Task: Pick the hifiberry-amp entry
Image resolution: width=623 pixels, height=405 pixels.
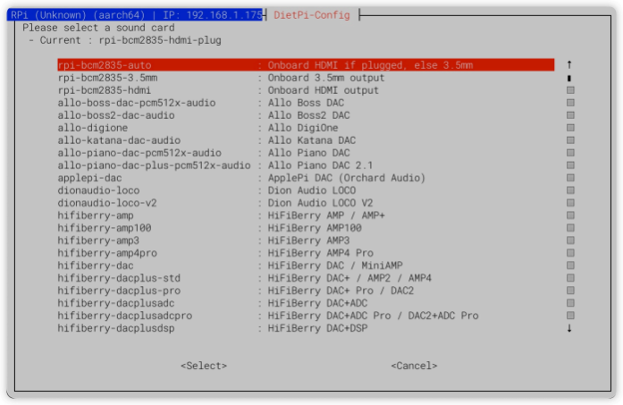Action: pos(306,215)
